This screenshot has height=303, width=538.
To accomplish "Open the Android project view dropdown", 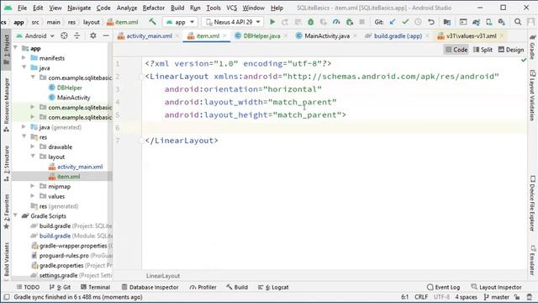I will point(35,35).
